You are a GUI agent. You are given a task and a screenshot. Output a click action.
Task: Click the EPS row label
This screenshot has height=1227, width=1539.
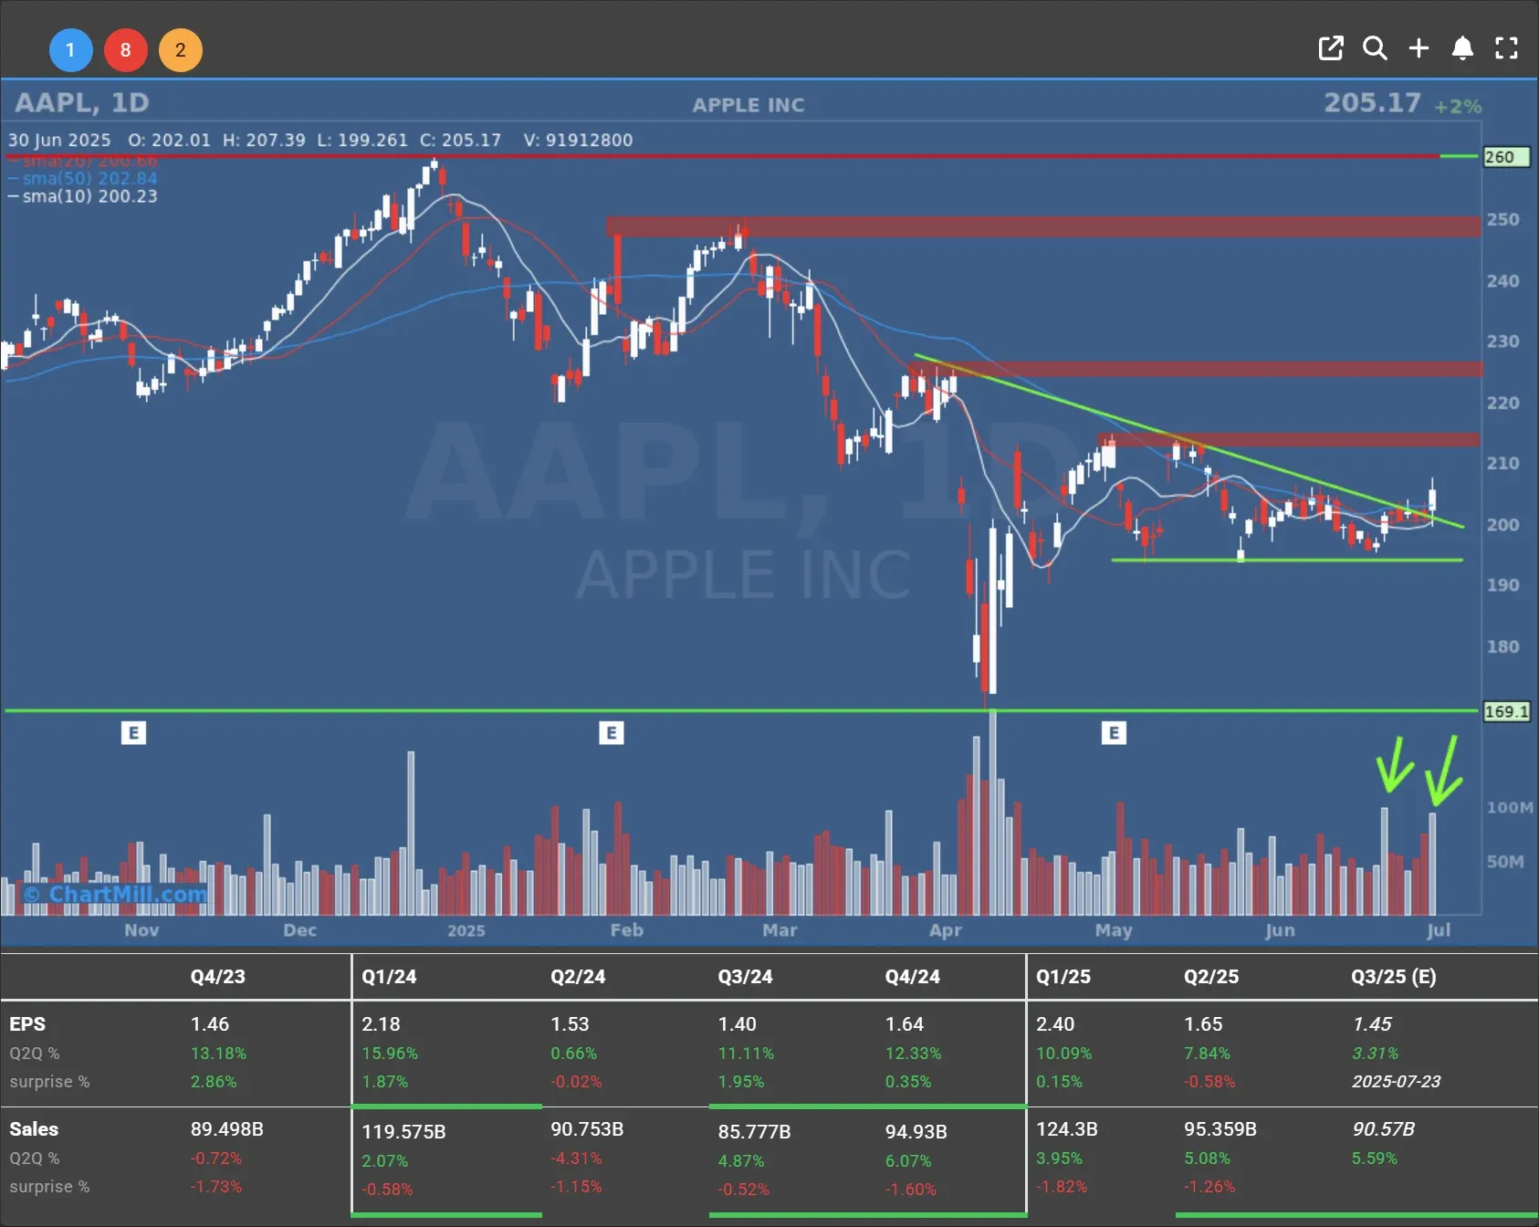pyautogui.click(x=27, y=1024)
